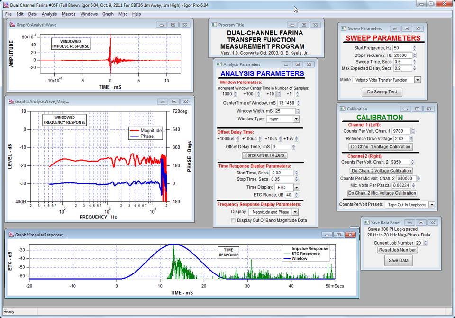455x318 pixels.
Task: Open the Macros menu
Action: (68, 14)
